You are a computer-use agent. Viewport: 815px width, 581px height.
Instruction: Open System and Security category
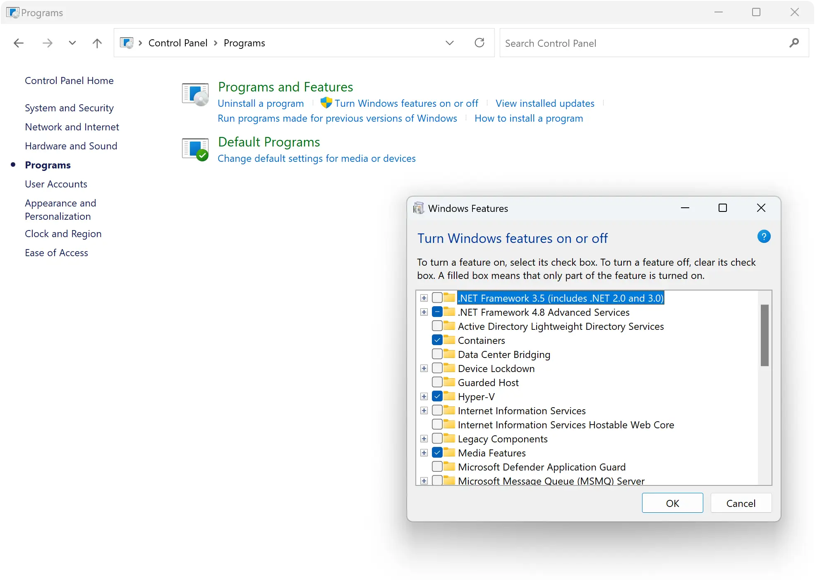pyautogui.click(x=69, y=108)
